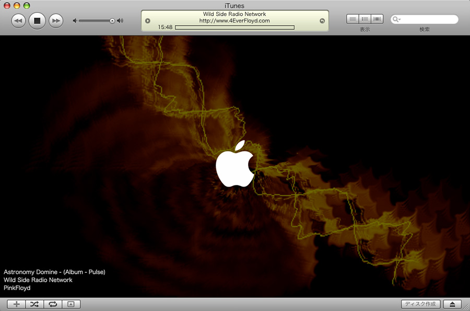Image resolution: width=470 pixels, height=311 pixels.
Task: Click the http://www.4EverFloyd.com text
Action: [234, 21]
